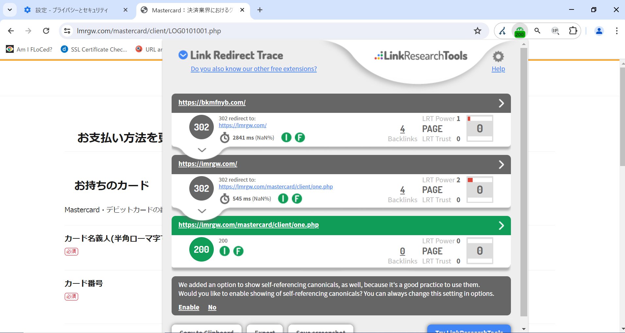
Task: Click the 302 status circle for bkmfnyb.com
Action: pyautogui.click(x=201, y=127)
